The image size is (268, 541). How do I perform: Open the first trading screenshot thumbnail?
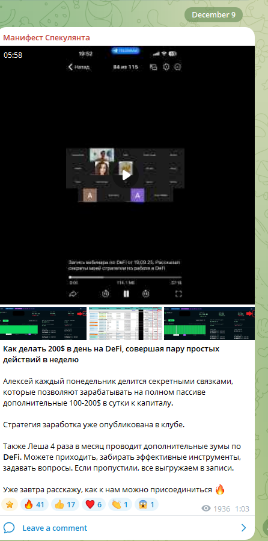coord(43,323)
